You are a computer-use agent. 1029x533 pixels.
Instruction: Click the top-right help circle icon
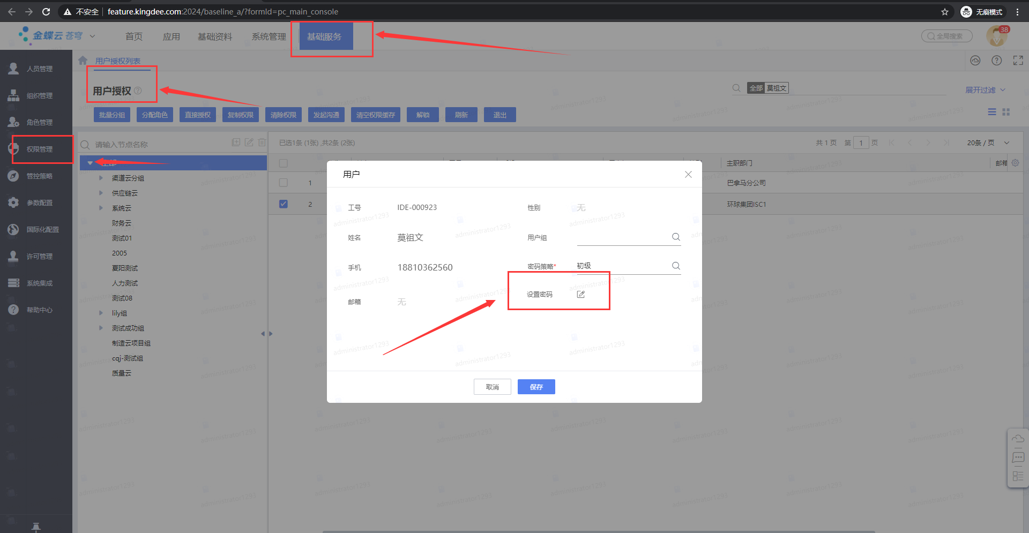coord(996,61)
